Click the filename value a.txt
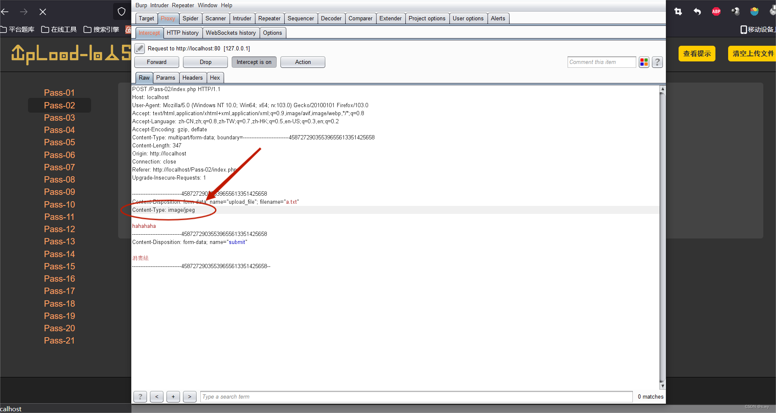This screenshot has height=413, width=776. coord(291,202)
